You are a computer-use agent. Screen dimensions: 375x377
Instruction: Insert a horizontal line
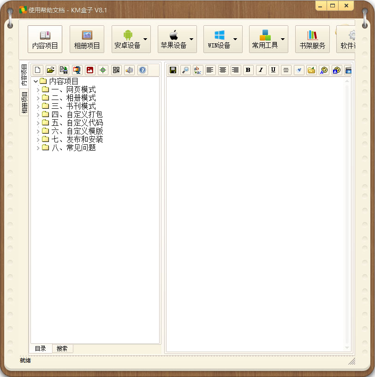tap(286, 70)
